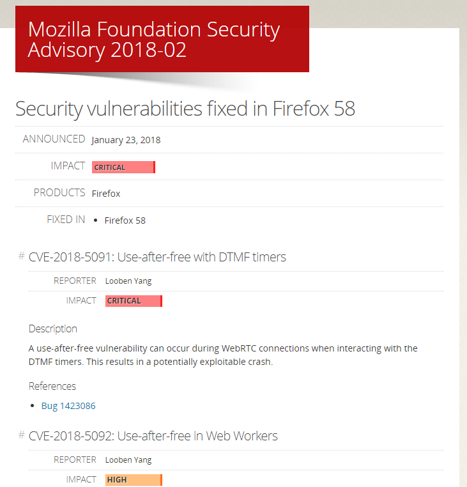Click the # anchor beside CVE-2018-5092 heading

[22, 435]
